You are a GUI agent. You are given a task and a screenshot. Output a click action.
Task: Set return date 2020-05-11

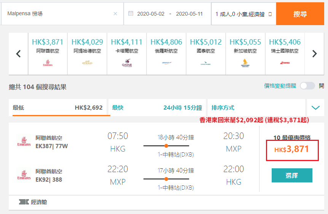189,14
